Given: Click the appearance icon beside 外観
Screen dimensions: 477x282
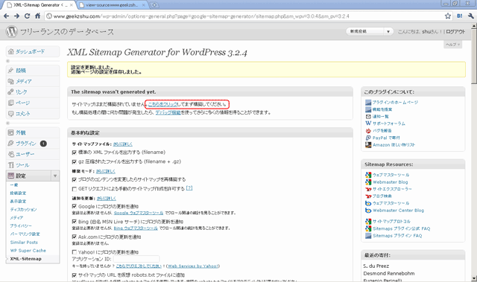Looking at the screenshot, I should (x=10, y=132).
